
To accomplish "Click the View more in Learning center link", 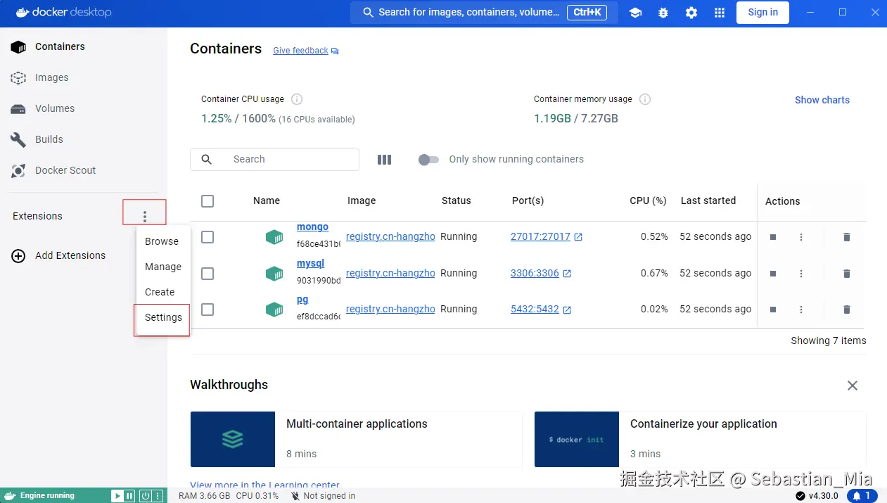I will pos(264,485).
